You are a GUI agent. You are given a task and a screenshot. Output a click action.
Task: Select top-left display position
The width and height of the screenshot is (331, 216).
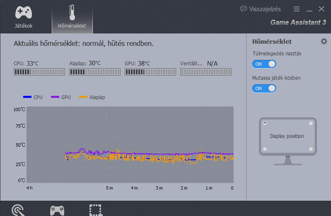[265, 123]
